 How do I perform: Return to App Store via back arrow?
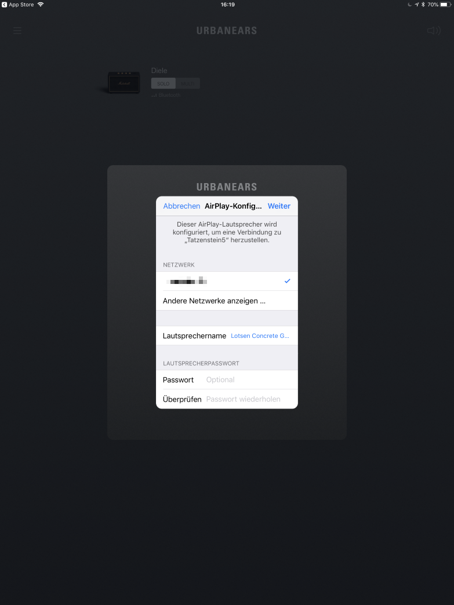click(4, 5)
